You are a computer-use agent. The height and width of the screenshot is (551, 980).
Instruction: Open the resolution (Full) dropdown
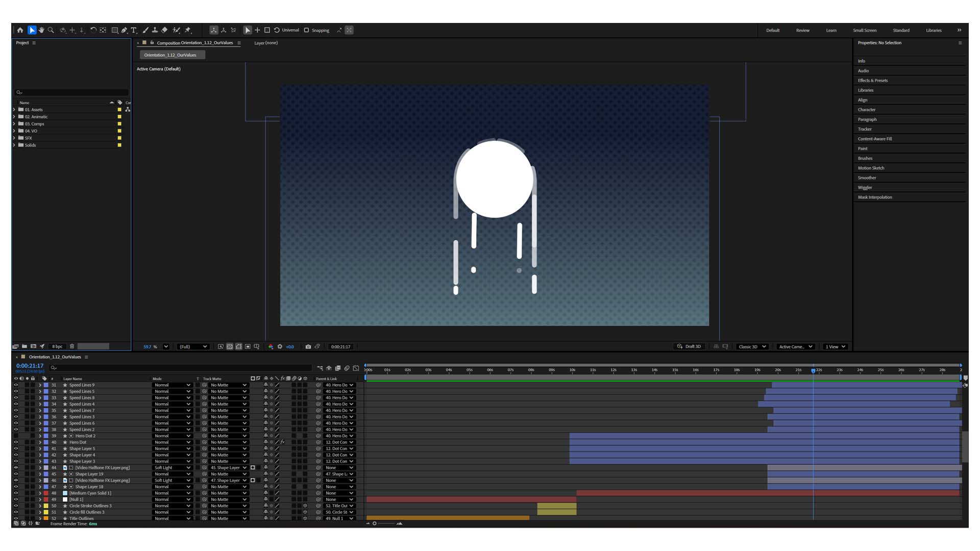193,346
